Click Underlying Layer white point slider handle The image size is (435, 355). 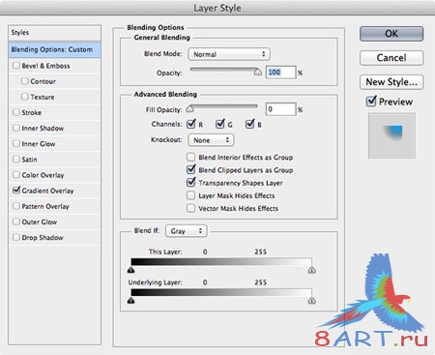[311, 301]
